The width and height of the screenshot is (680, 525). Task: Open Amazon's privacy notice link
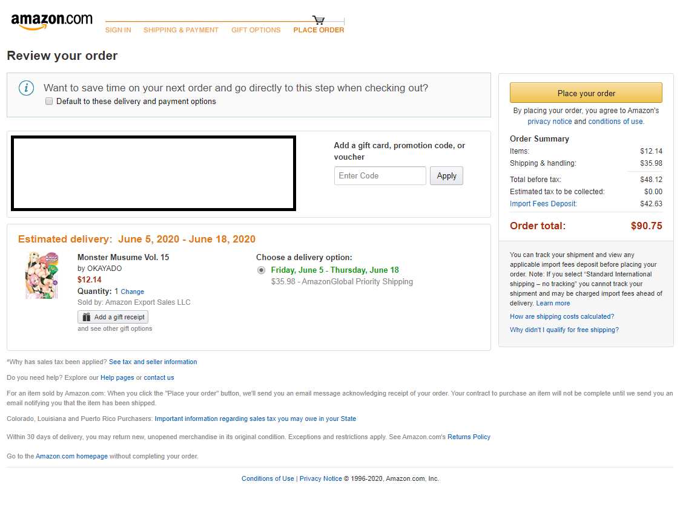[x=549, y=122]
